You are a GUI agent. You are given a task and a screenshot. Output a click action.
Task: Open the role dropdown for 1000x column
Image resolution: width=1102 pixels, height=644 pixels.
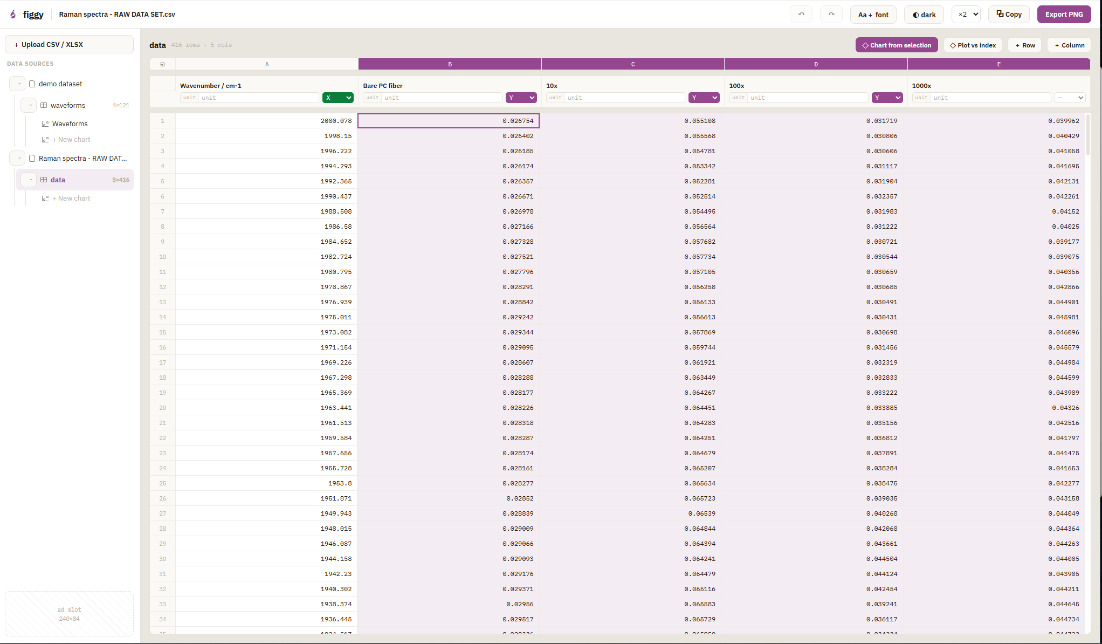[x=1070, y=98]
